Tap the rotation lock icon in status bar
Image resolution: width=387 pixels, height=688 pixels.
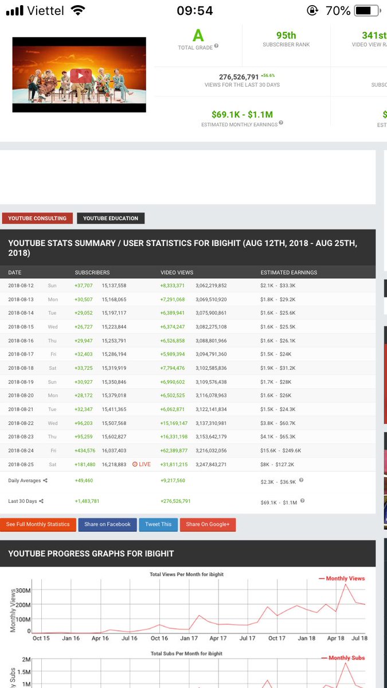coord(312,10)
